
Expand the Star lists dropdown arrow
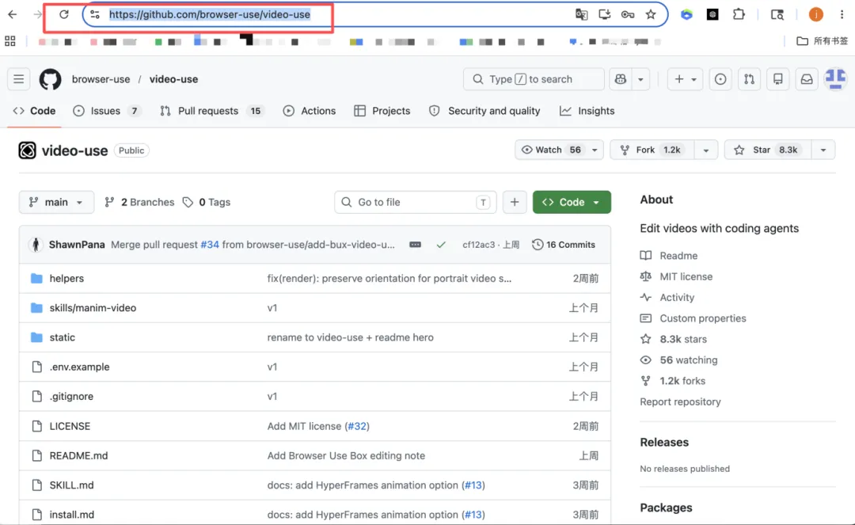pyautogui.click(x=823, y=150)
